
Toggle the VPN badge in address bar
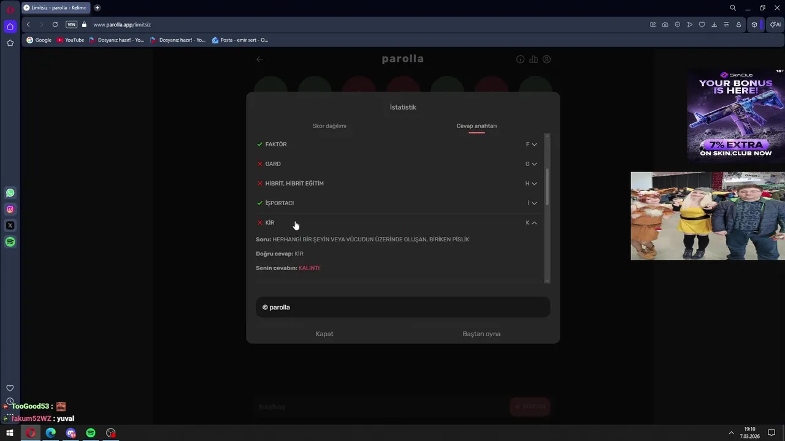(71, 24)
